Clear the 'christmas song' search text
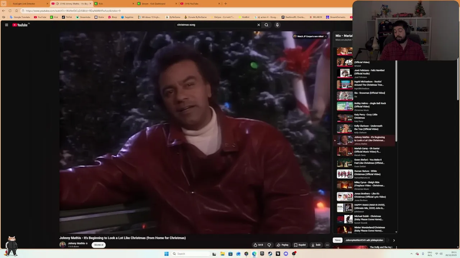This screenshot has height=258, width=460. [258, 25]
